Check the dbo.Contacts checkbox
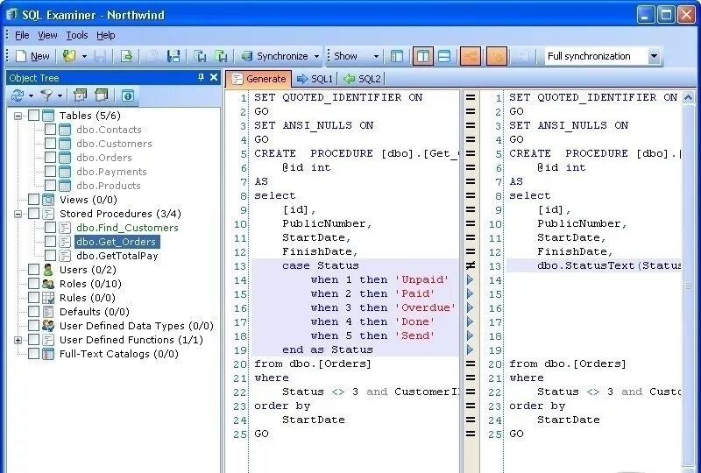Image resolution: width=701 pixels, height=473 pixels. (x=50, y=130)
